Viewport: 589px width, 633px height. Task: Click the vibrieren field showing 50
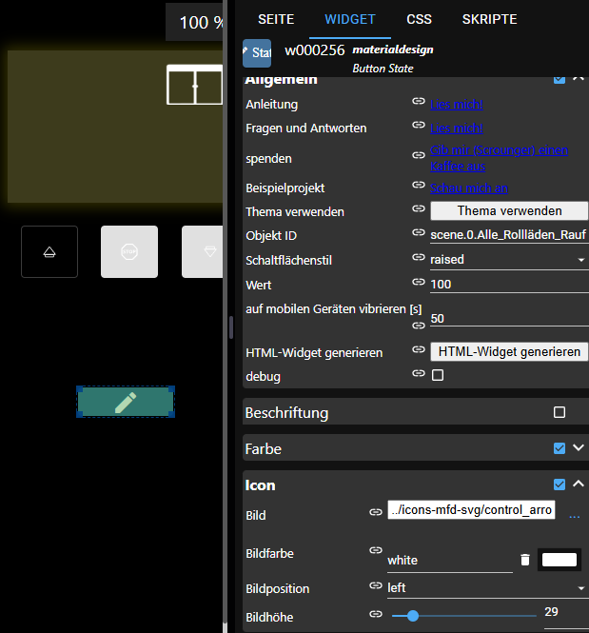point(509,319)
